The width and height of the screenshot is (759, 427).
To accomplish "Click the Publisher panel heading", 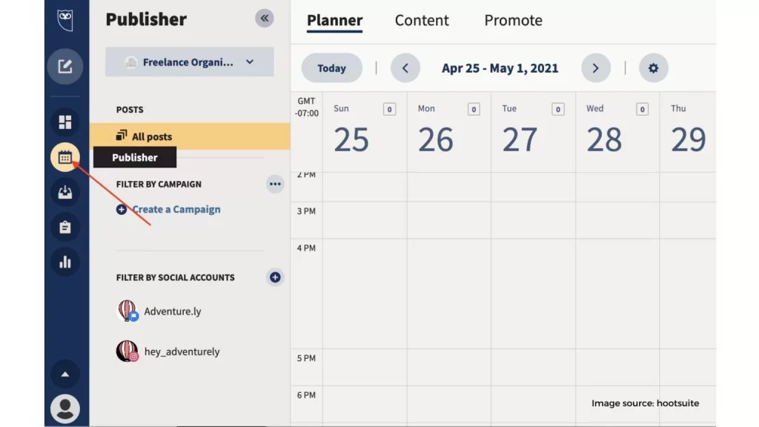I will coord(146,19).
